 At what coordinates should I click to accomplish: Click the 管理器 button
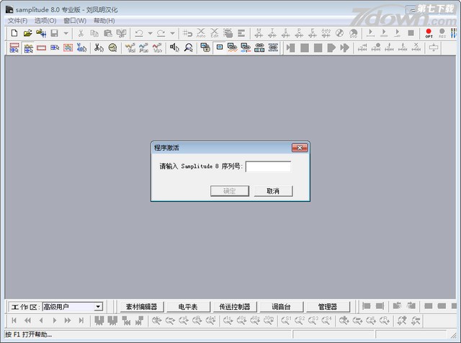(x=328, y=307)
